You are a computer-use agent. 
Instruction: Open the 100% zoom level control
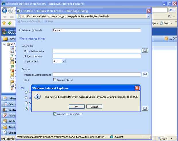click(165, 139)
